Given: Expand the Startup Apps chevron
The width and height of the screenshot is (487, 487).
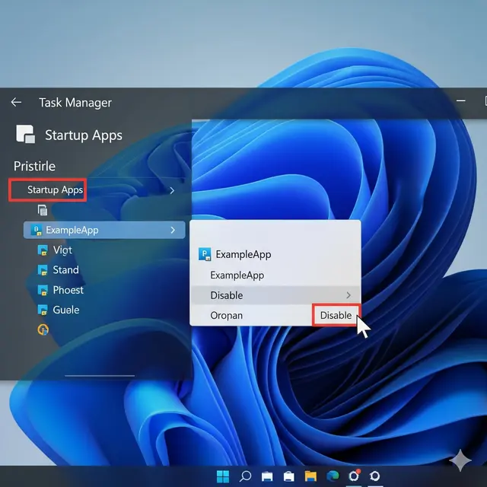Looking at the screenshot, I should pos(172,191).
